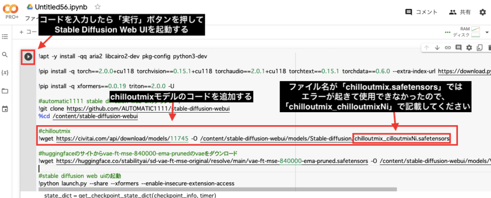The height and width of the screenshot is (198, 491).
Task: Open the table of contents sidebar icon
Action: coord(5,36)
